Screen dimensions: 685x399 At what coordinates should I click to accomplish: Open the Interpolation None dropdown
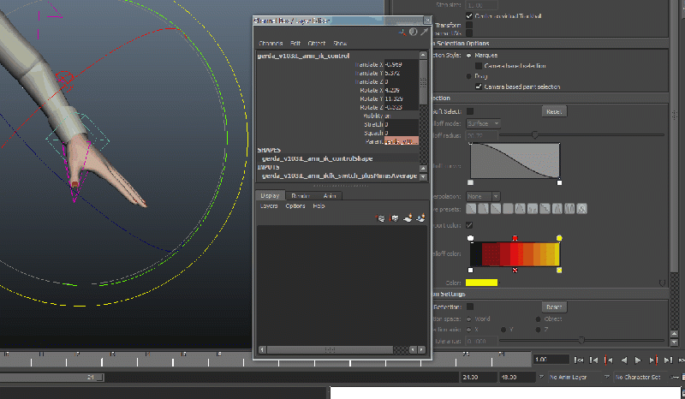[484, 196]
